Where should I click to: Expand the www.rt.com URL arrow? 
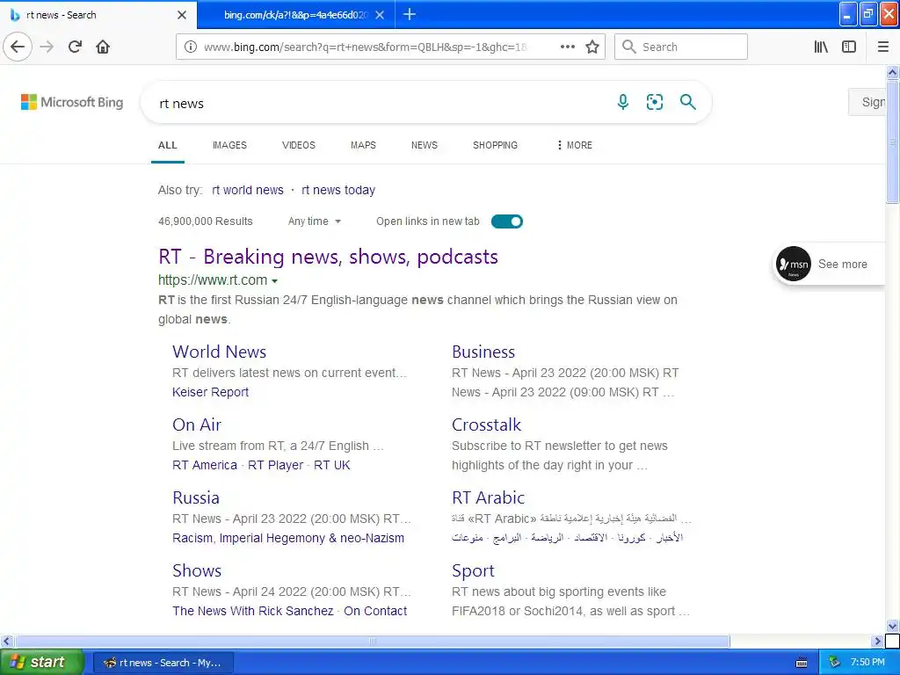coord(274,281)
